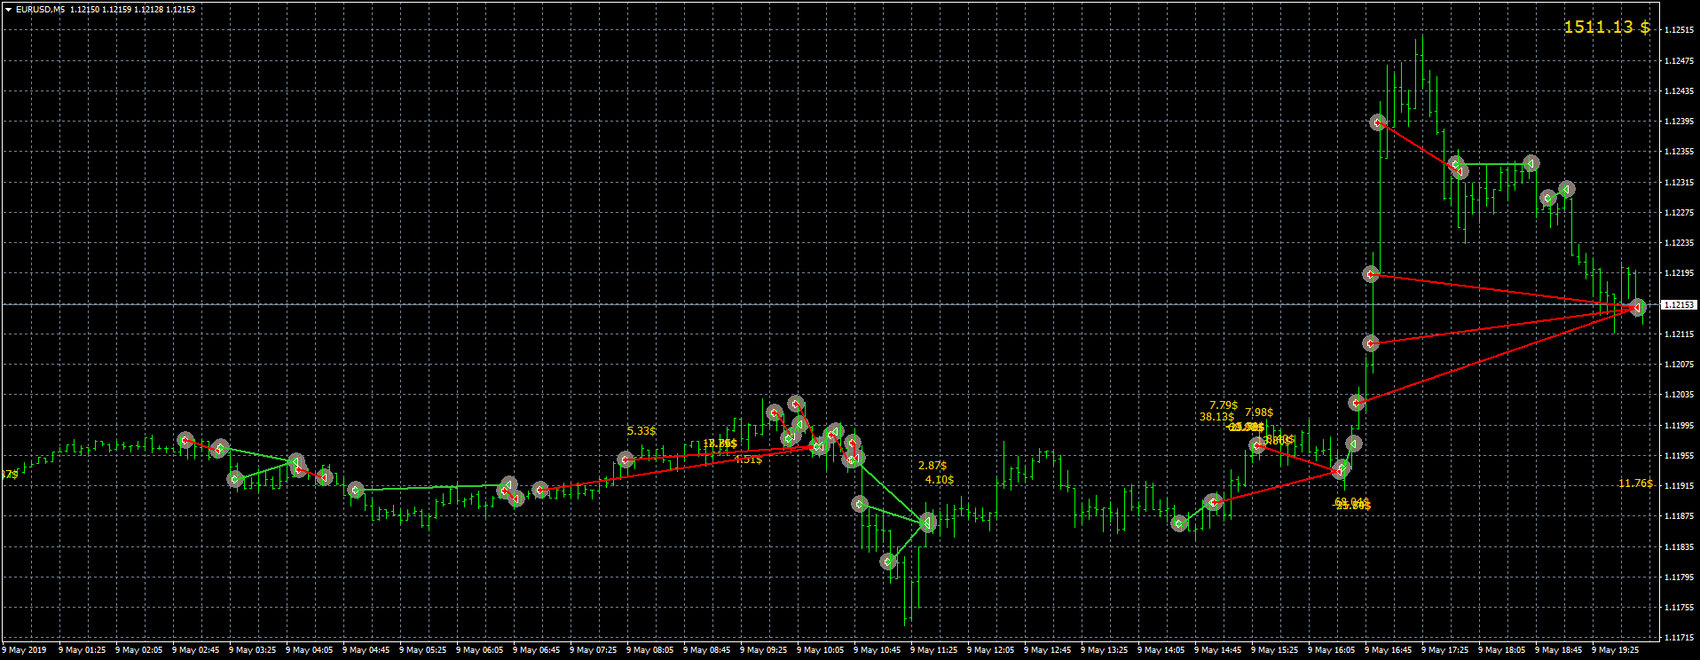Click the 9 May 18:45 time label
Viewport: 1700px width, 660px height.
point(1558,650)
